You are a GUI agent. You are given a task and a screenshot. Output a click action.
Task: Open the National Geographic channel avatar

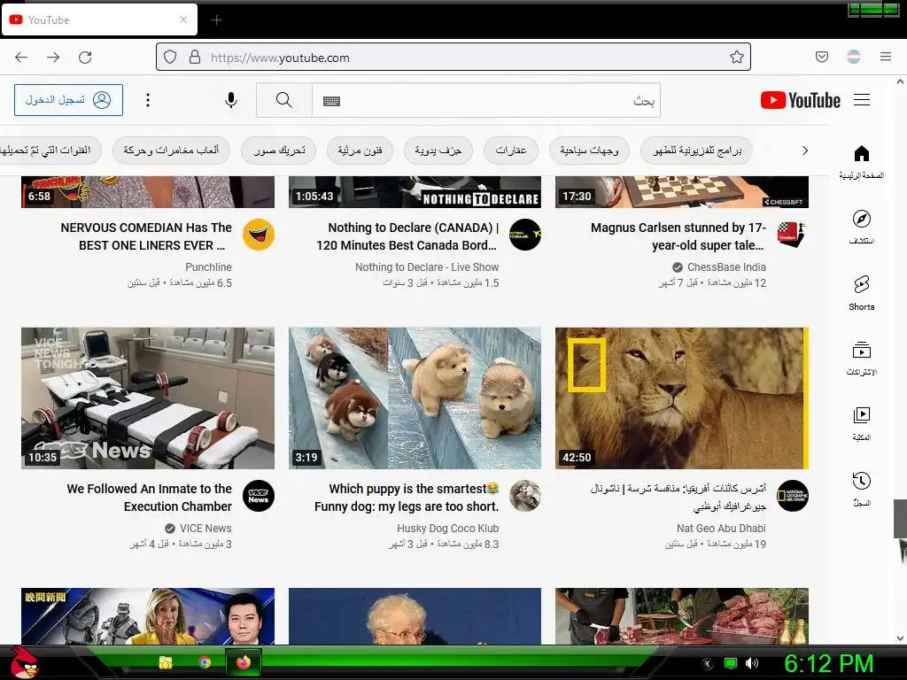point(793,496)
